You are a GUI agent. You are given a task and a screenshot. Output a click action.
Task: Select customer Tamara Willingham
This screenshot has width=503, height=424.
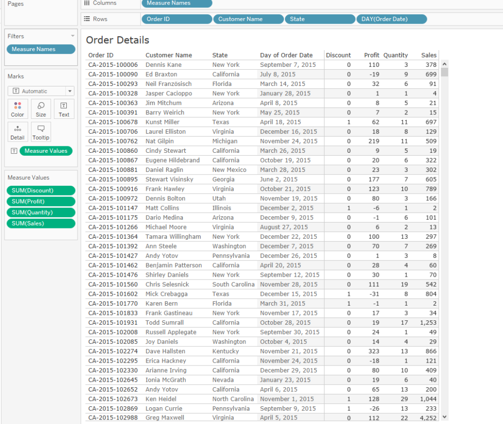(x=173, y=237)
